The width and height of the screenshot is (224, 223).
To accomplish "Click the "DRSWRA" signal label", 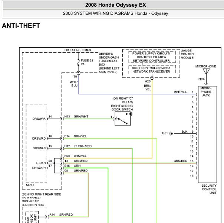I will tap(39, 119).
